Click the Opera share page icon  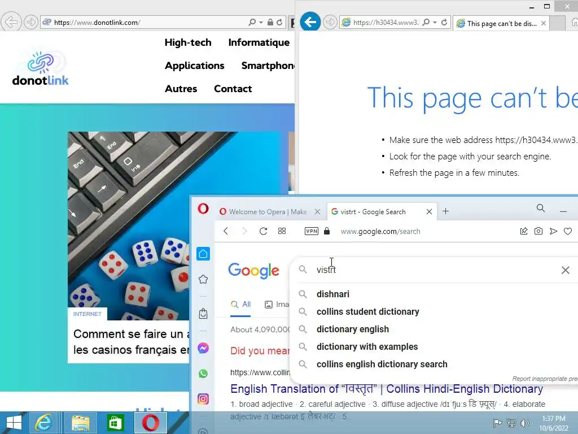click(x=523, y=231)
